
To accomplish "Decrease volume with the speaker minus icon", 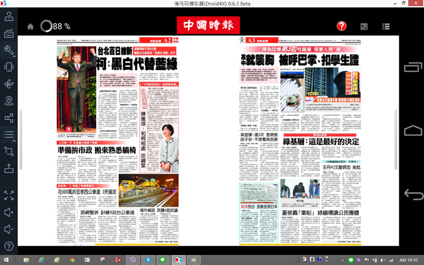I will coord(9,229).
